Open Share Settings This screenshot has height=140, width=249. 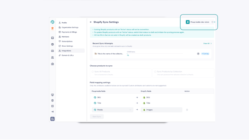(71, 46)
